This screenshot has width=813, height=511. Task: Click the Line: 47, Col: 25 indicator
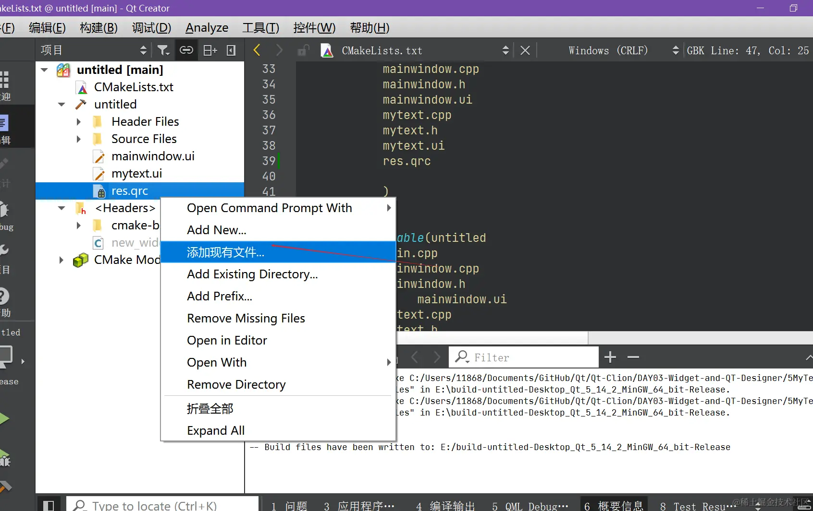pos(760,50)
